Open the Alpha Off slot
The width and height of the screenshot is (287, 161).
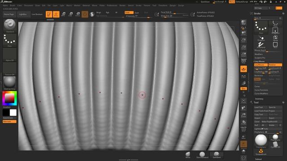coord(10,55)
